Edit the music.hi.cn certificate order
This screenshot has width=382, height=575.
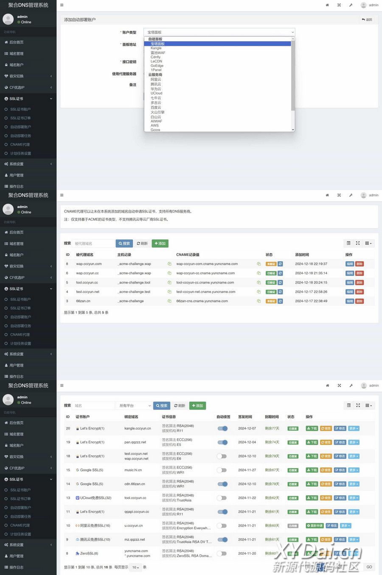340,470
